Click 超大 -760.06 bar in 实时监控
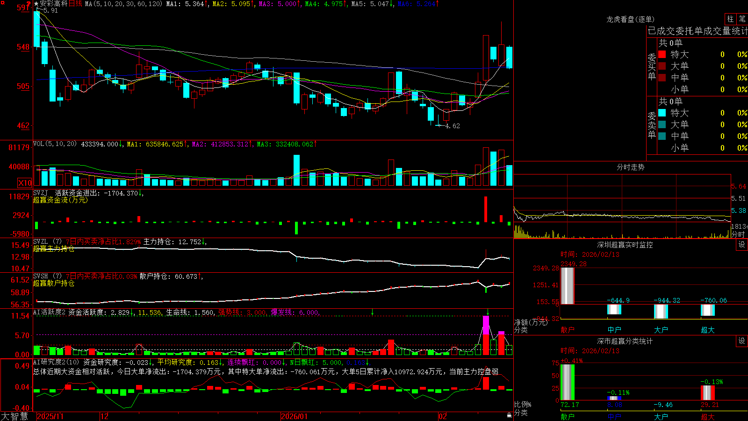The height and width of the screenshot is (421, 748). point(708,310)
